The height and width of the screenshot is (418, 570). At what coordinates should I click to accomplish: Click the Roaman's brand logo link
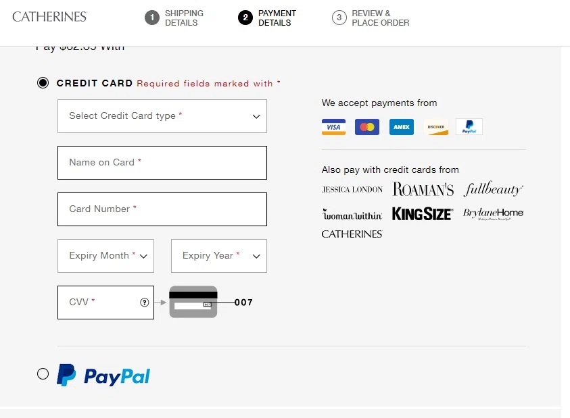423,190
